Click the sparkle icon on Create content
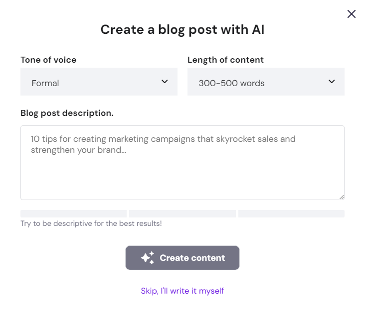This screenshot has height=316, width=367. point(147,258)
